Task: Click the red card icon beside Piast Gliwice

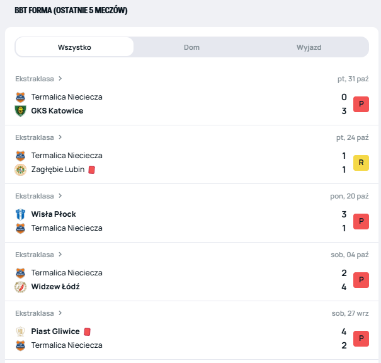Action: pyautogui.click(x=87, y=331)
